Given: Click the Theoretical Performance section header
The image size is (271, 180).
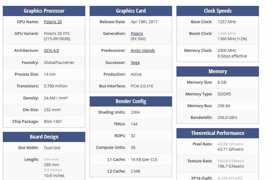Looking at the screenshot, I should 218,133.
